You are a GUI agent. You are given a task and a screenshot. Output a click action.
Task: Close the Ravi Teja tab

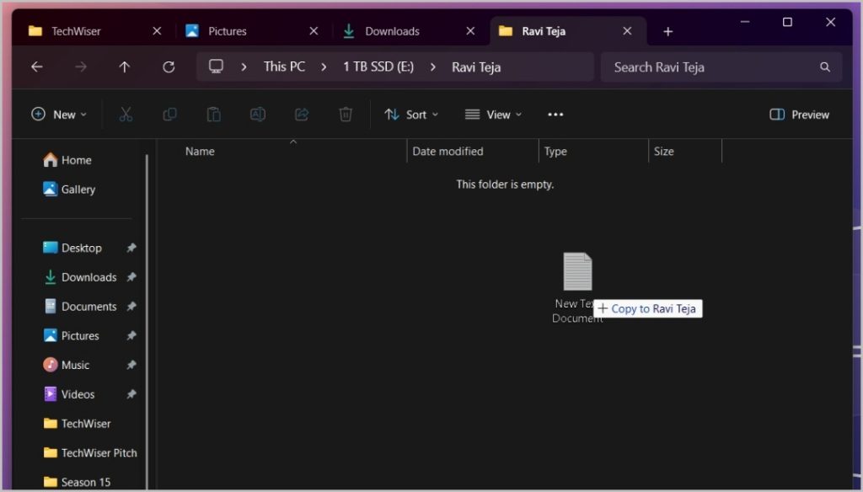coord(627,31)
